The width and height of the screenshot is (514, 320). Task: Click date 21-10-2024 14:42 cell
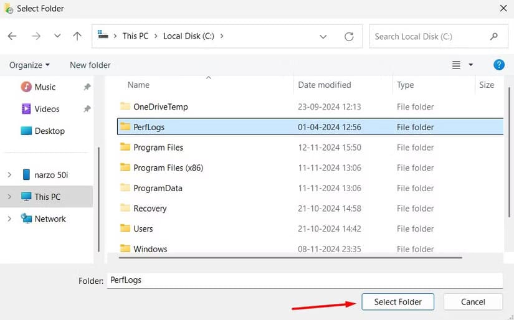330,228
